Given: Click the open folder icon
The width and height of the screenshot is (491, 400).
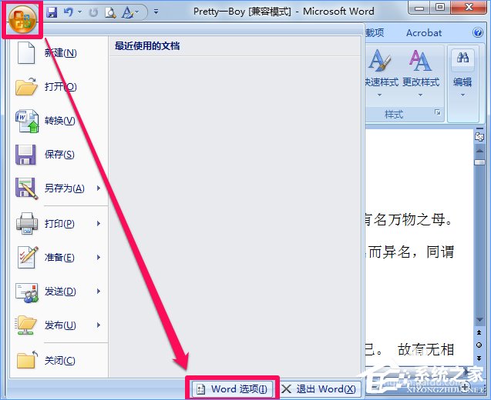Looking at the screenshot, I should pos(26,87).
